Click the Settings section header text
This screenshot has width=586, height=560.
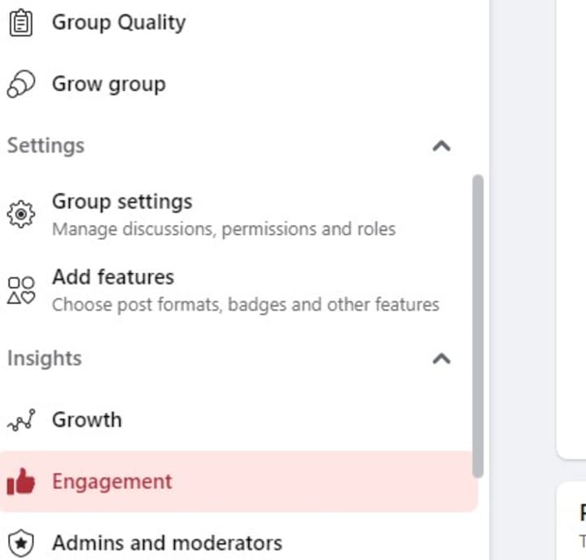point(46,146)
